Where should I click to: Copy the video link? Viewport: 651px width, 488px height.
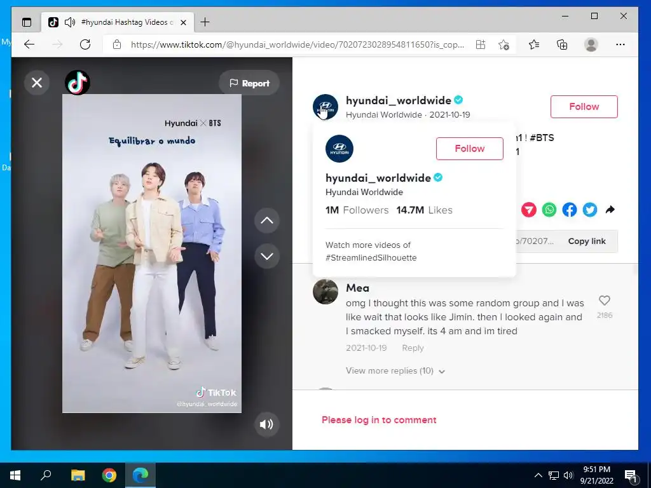[587, 241]
